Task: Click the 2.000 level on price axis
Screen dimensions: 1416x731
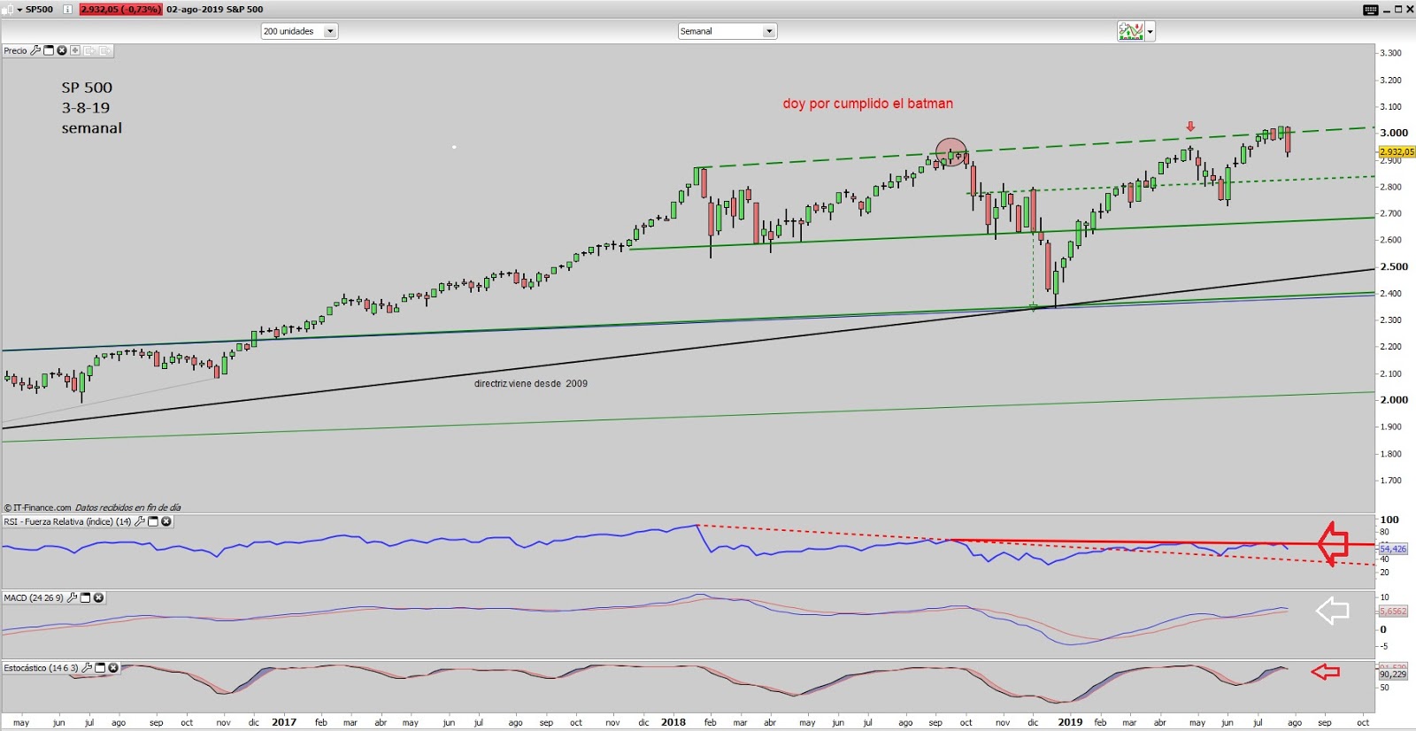Action: pos(1394,400)
